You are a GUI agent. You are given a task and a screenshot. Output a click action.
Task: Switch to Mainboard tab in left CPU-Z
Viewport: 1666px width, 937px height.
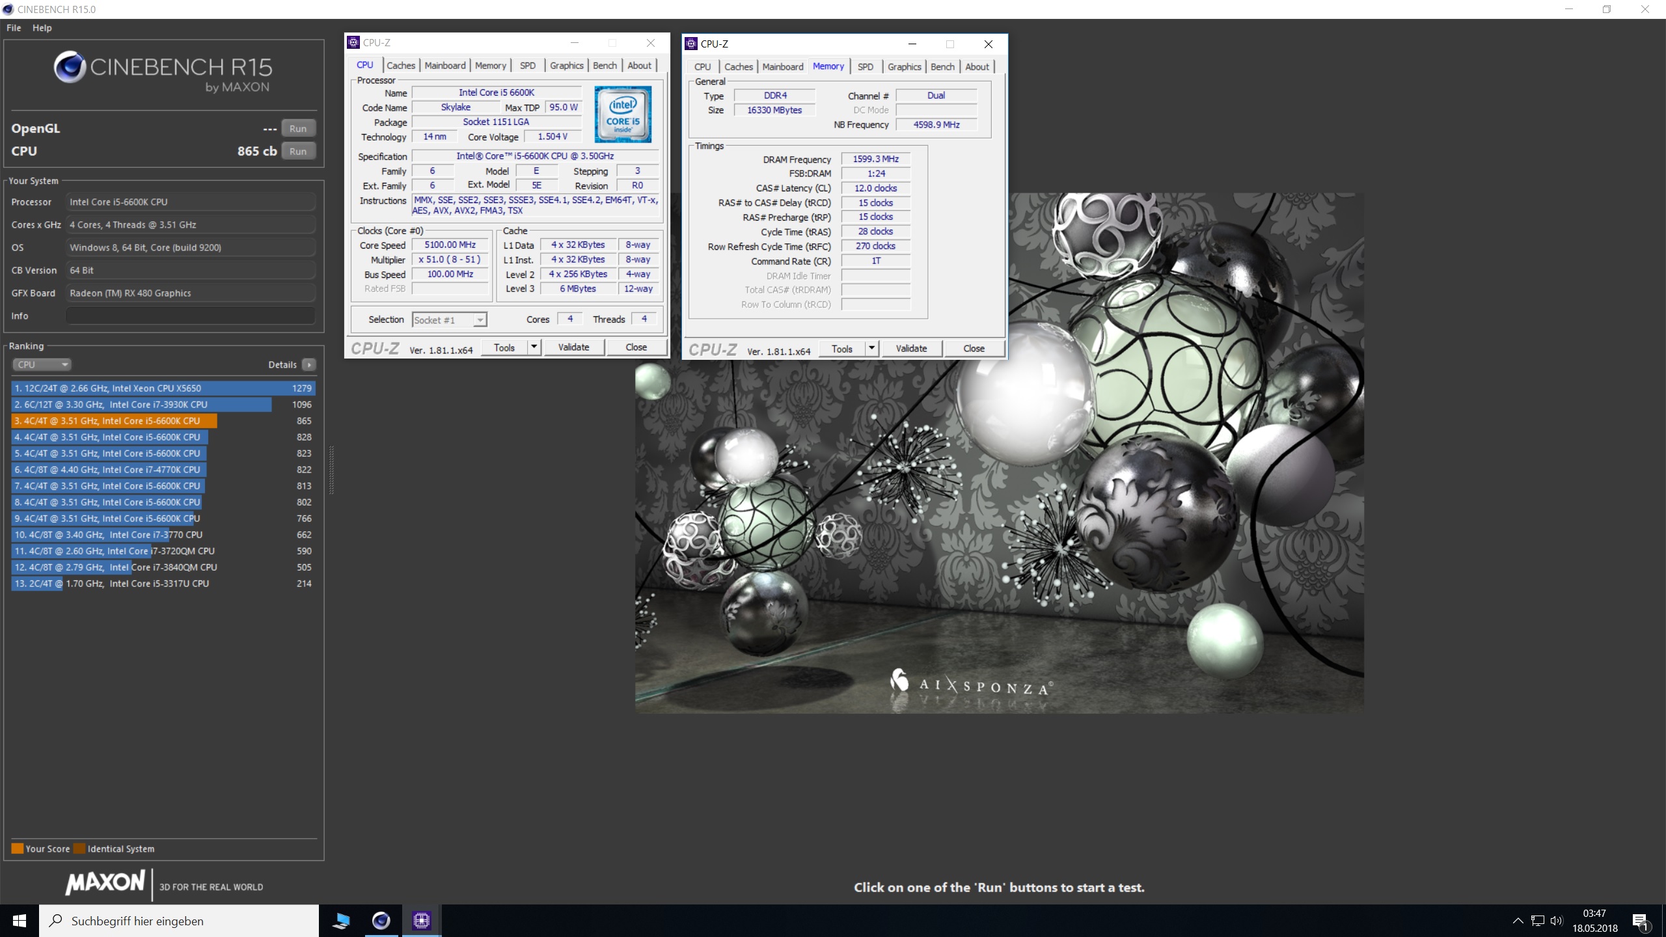(x=445, y=66)
